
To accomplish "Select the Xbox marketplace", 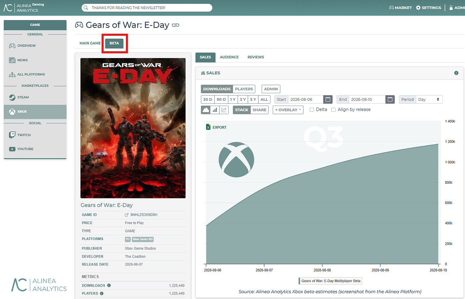I will click(35, 112).
